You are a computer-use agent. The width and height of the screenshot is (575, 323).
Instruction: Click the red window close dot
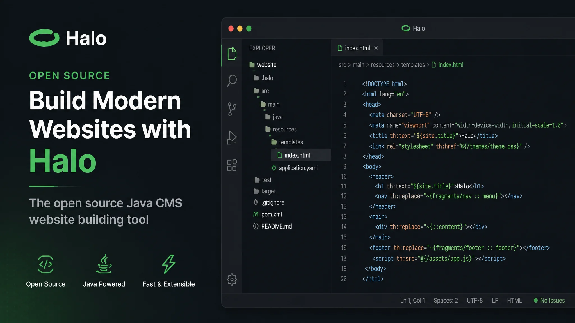(231, 29)
